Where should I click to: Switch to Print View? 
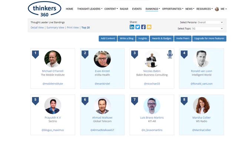tap(73, 27)
